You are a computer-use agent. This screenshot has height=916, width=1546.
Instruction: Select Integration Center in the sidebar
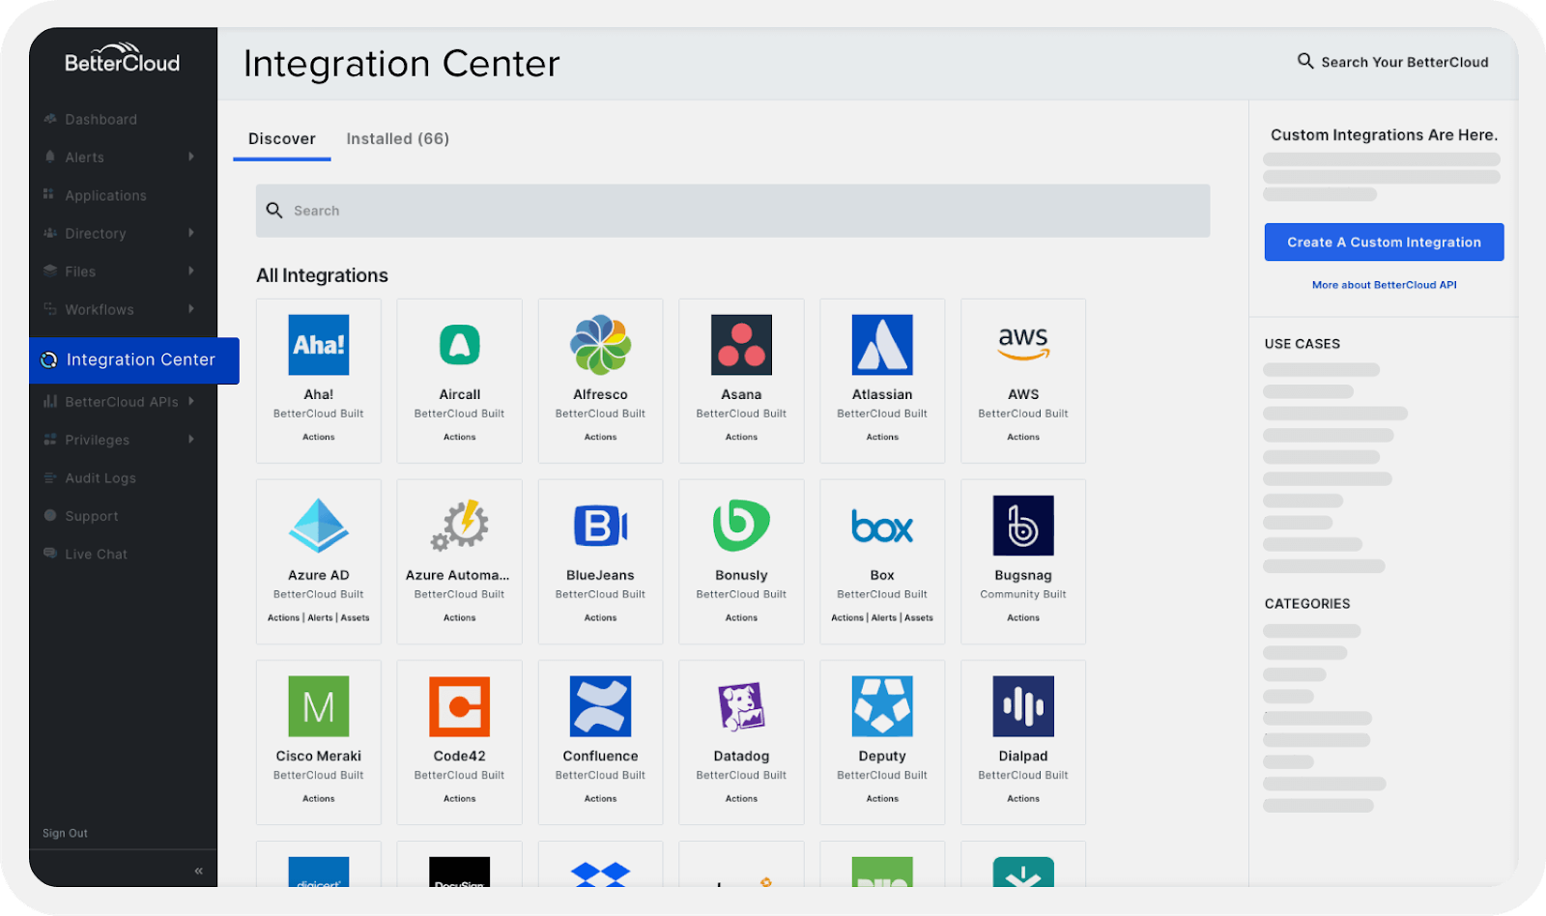pos(134,360)
